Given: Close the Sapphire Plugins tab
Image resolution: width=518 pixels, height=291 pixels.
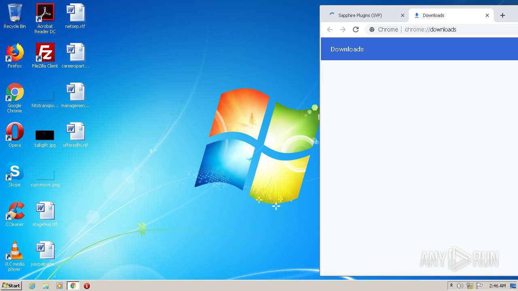Looking at the screenshot, I should 402,15.
